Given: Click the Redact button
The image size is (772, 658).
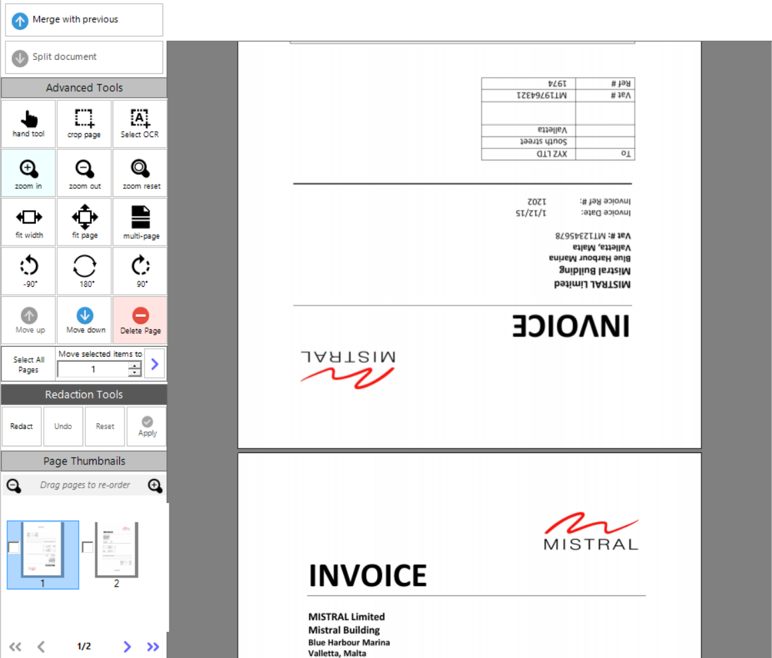Looking at the screenshot, I should 21,426.
